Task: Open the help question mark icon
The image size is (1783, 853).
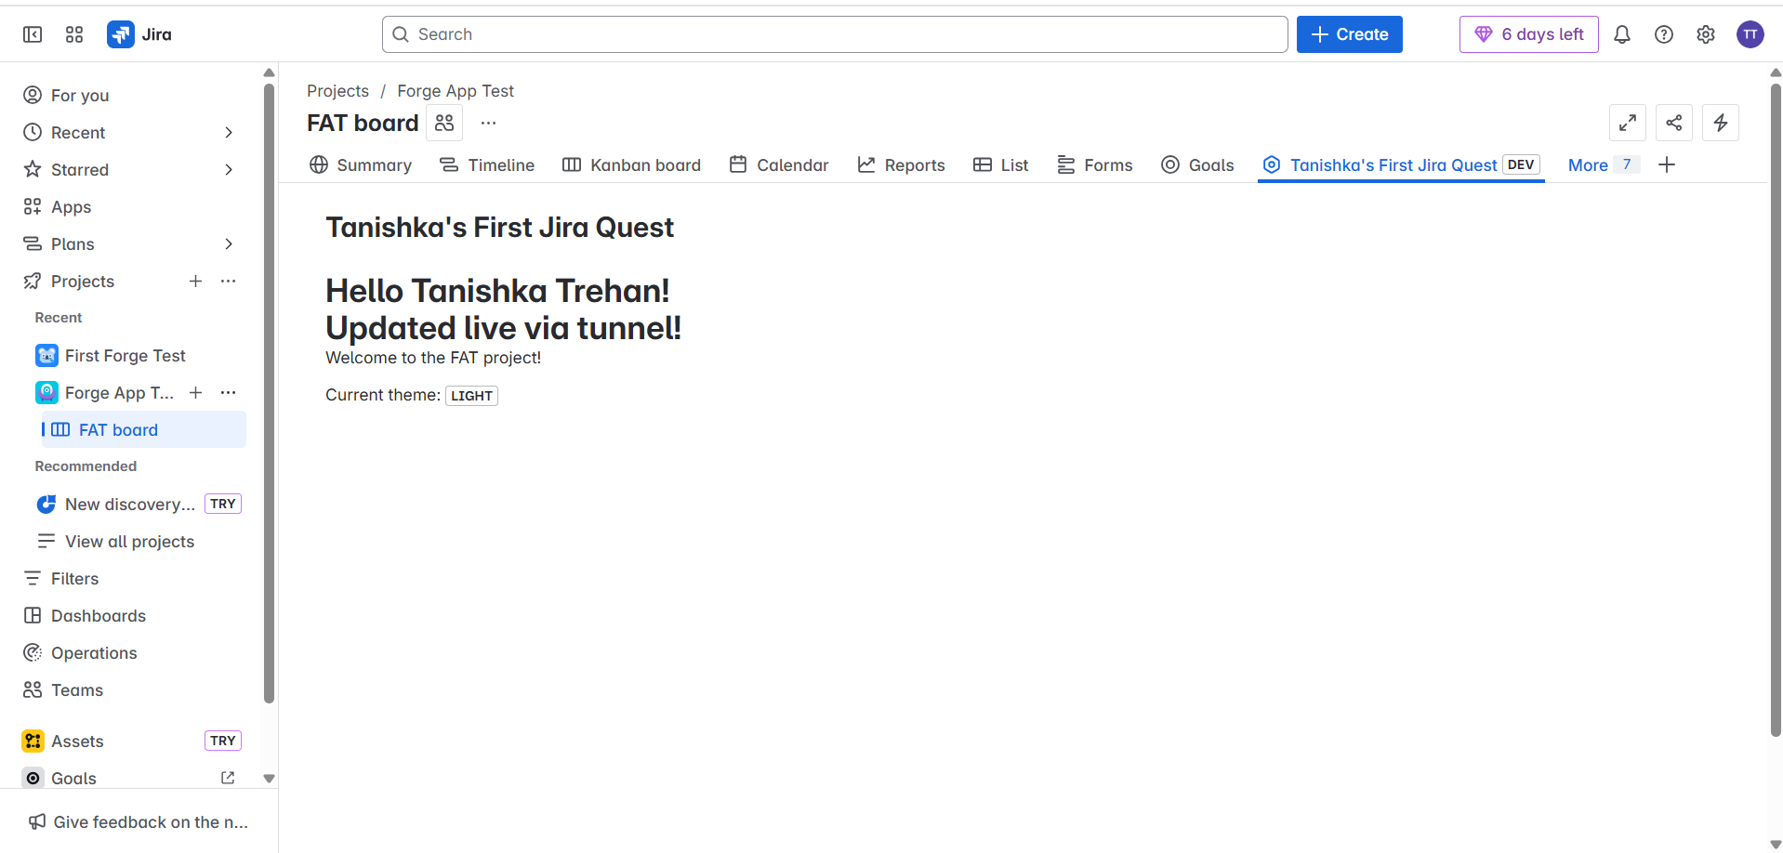Action: [x=1664, y=34]
